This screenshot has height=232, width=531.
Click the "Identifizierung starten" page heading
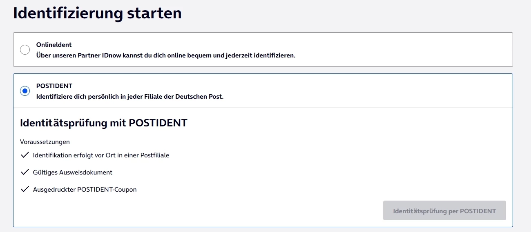pos(97,13)
